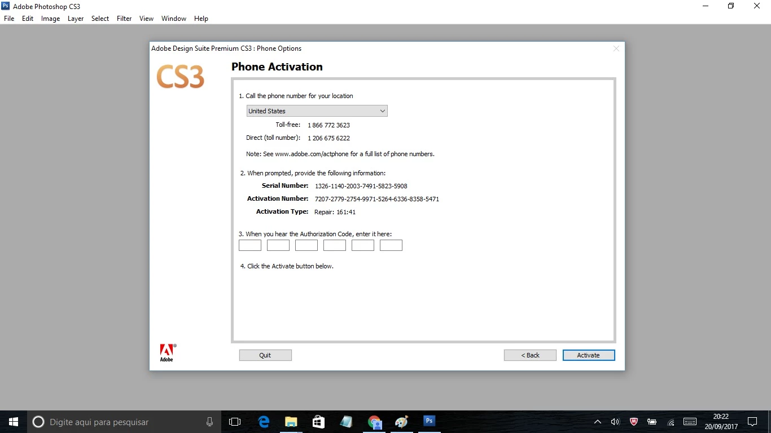Click the notepad-like taskbar icon beside Store
771x433 pixels.
(x=346, y=422)
